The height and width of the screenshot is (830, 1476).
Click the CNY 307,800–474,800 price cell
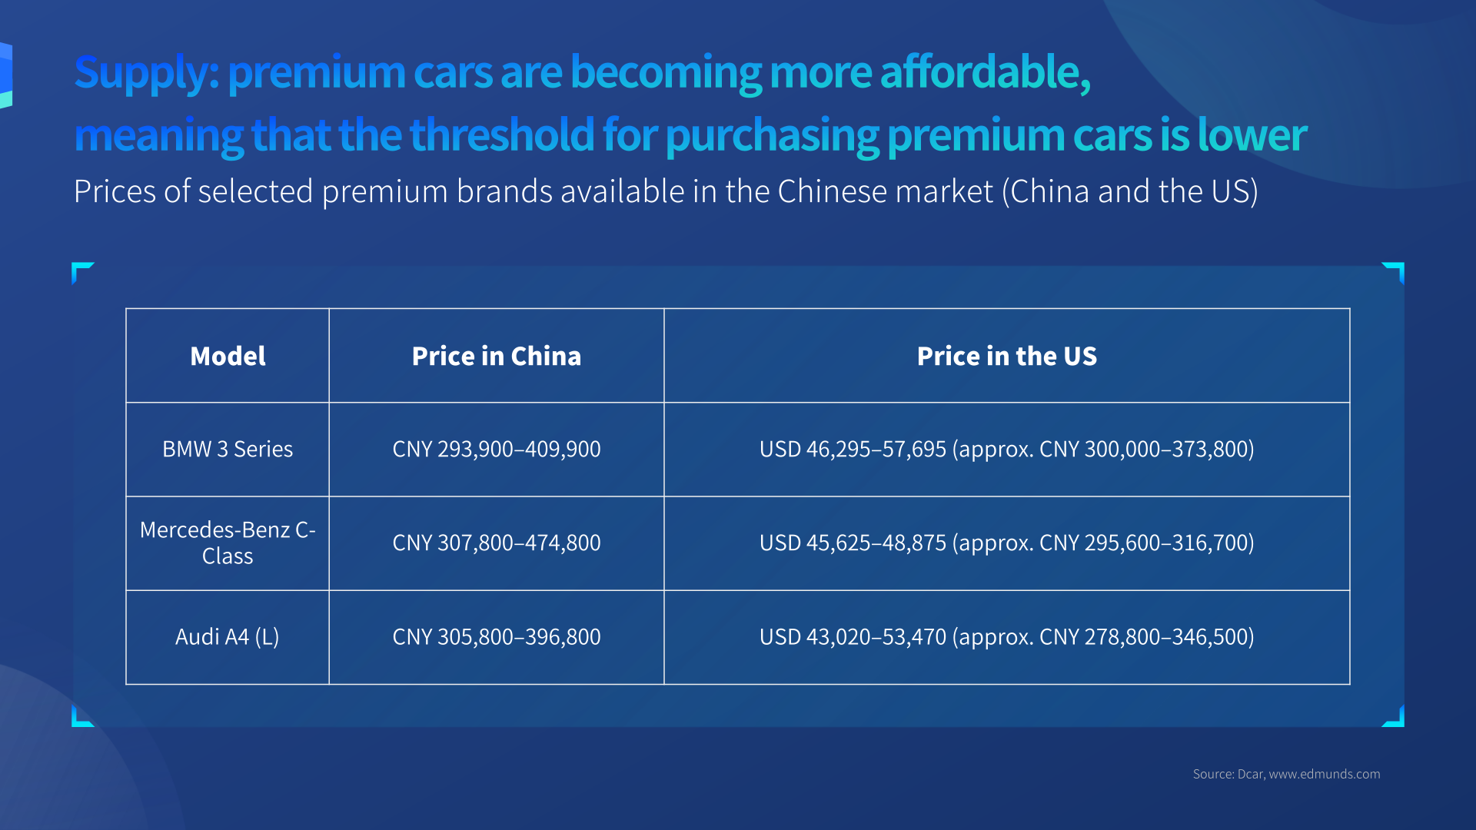point(496,543)
